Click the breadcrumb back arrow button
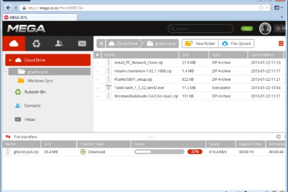Screen dimensions: 288x192 coord(101,44)
